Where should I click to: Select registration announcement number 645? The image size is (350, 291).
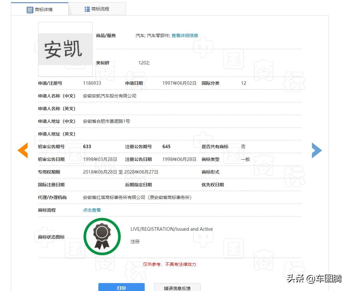[166, 146]
